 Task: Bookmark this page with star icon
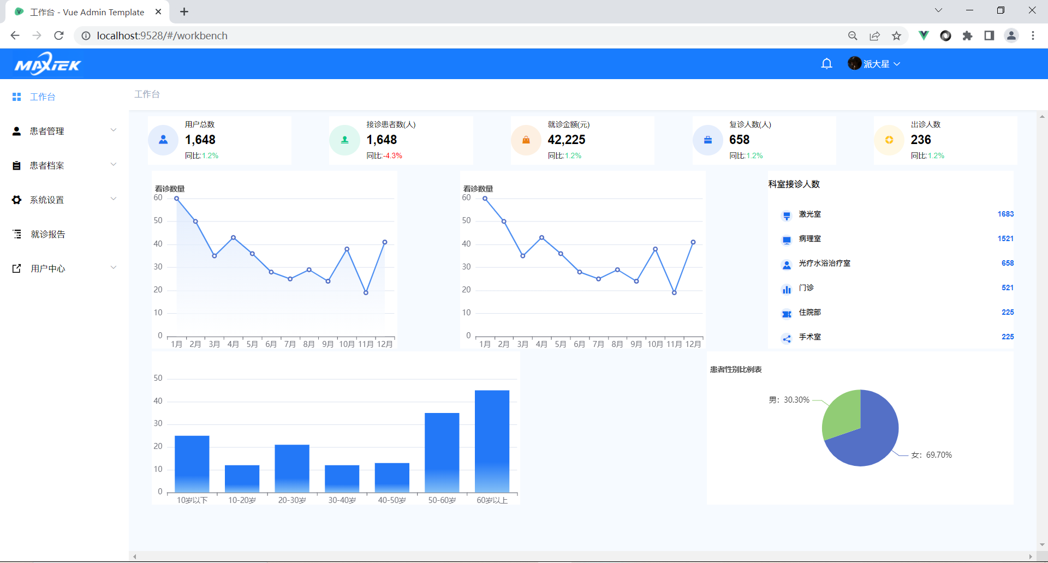pos(896,35)
